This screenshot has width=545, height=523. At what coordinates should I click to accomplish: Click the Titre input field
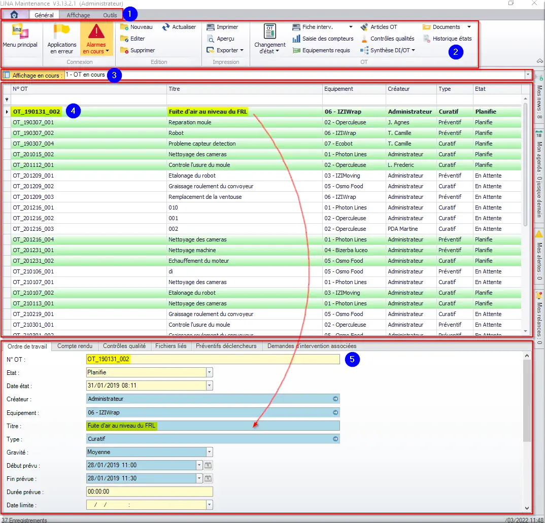click(x=213, y=426)
